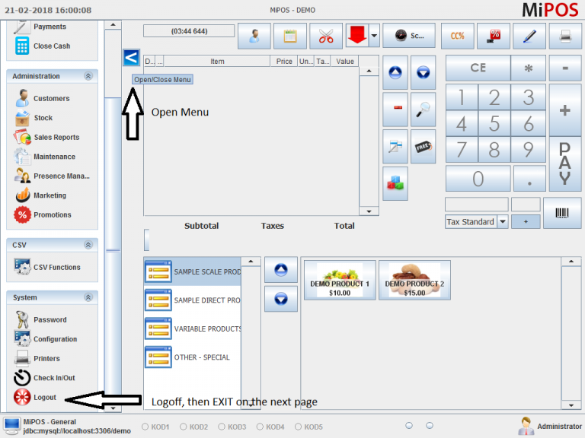Click the Sc... scale button
585x438 pixels.
(409, 36)
